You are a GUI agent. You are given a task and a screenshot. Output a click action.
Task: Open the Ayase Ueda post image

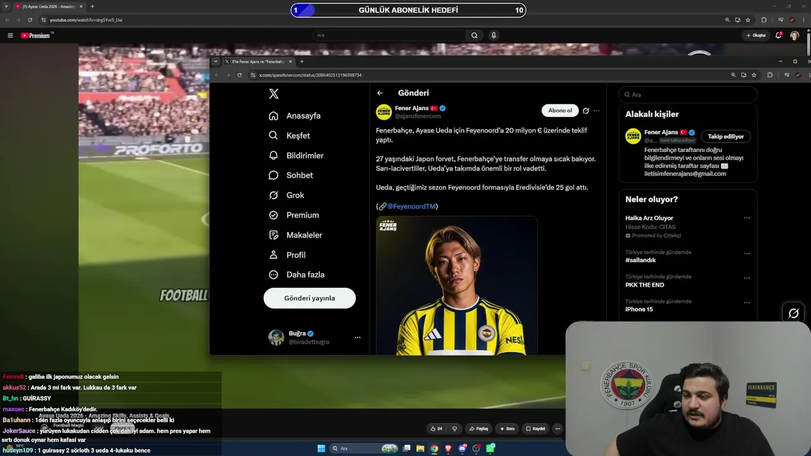[x=457, y=286]
